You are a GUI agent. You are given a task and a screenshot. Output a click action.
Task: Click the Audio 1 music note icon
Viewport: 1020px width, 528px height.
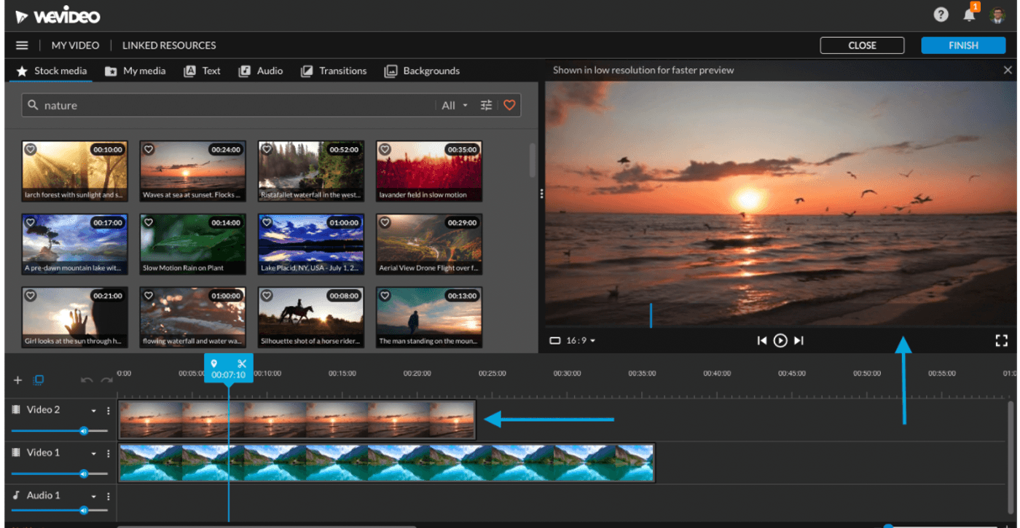coord(17,495)
